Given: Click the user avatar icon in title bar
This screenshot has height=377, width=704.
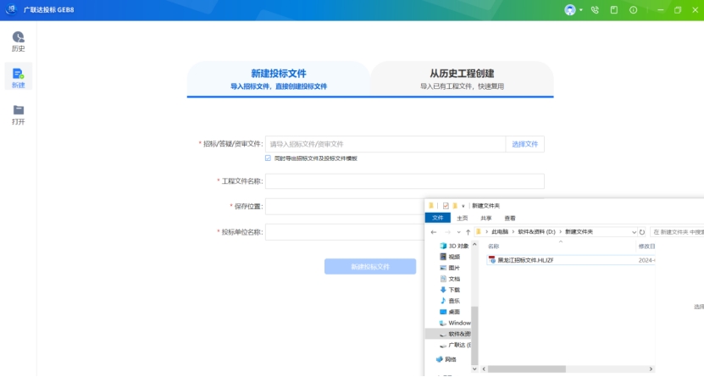Looking at the screenshot, I should (x=570, y=10).
